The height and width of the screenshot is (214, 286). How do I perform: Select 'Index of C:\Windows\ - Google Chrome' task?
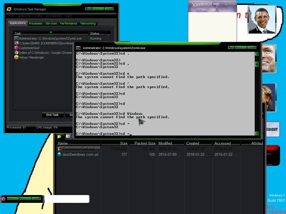tap(43, 53)
